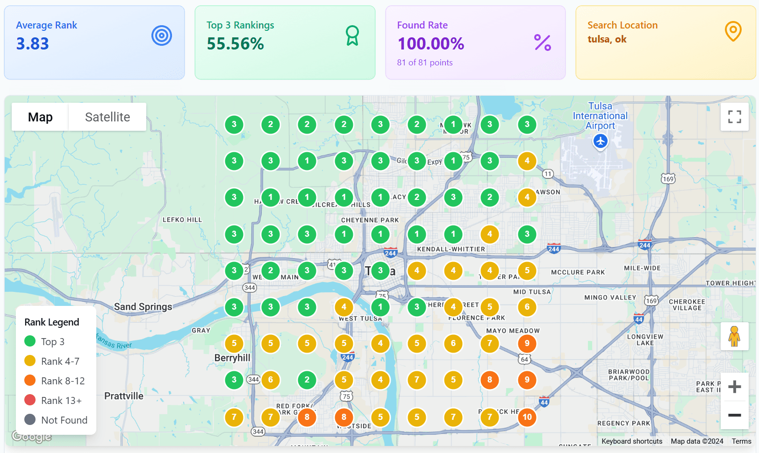Click the 100.00% found rate value
This screenshot has width=759, height=453.
point(430,44)
